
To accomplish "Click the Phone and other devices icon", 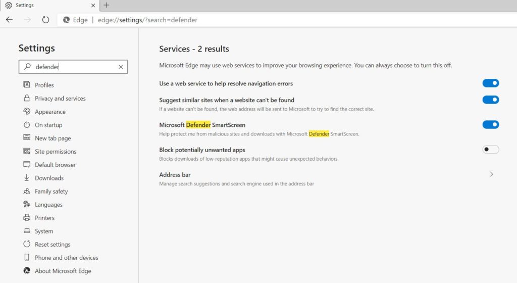I will pos(27,257).
